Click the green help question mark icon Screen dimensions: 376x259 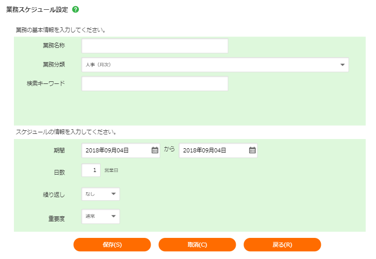76,10
